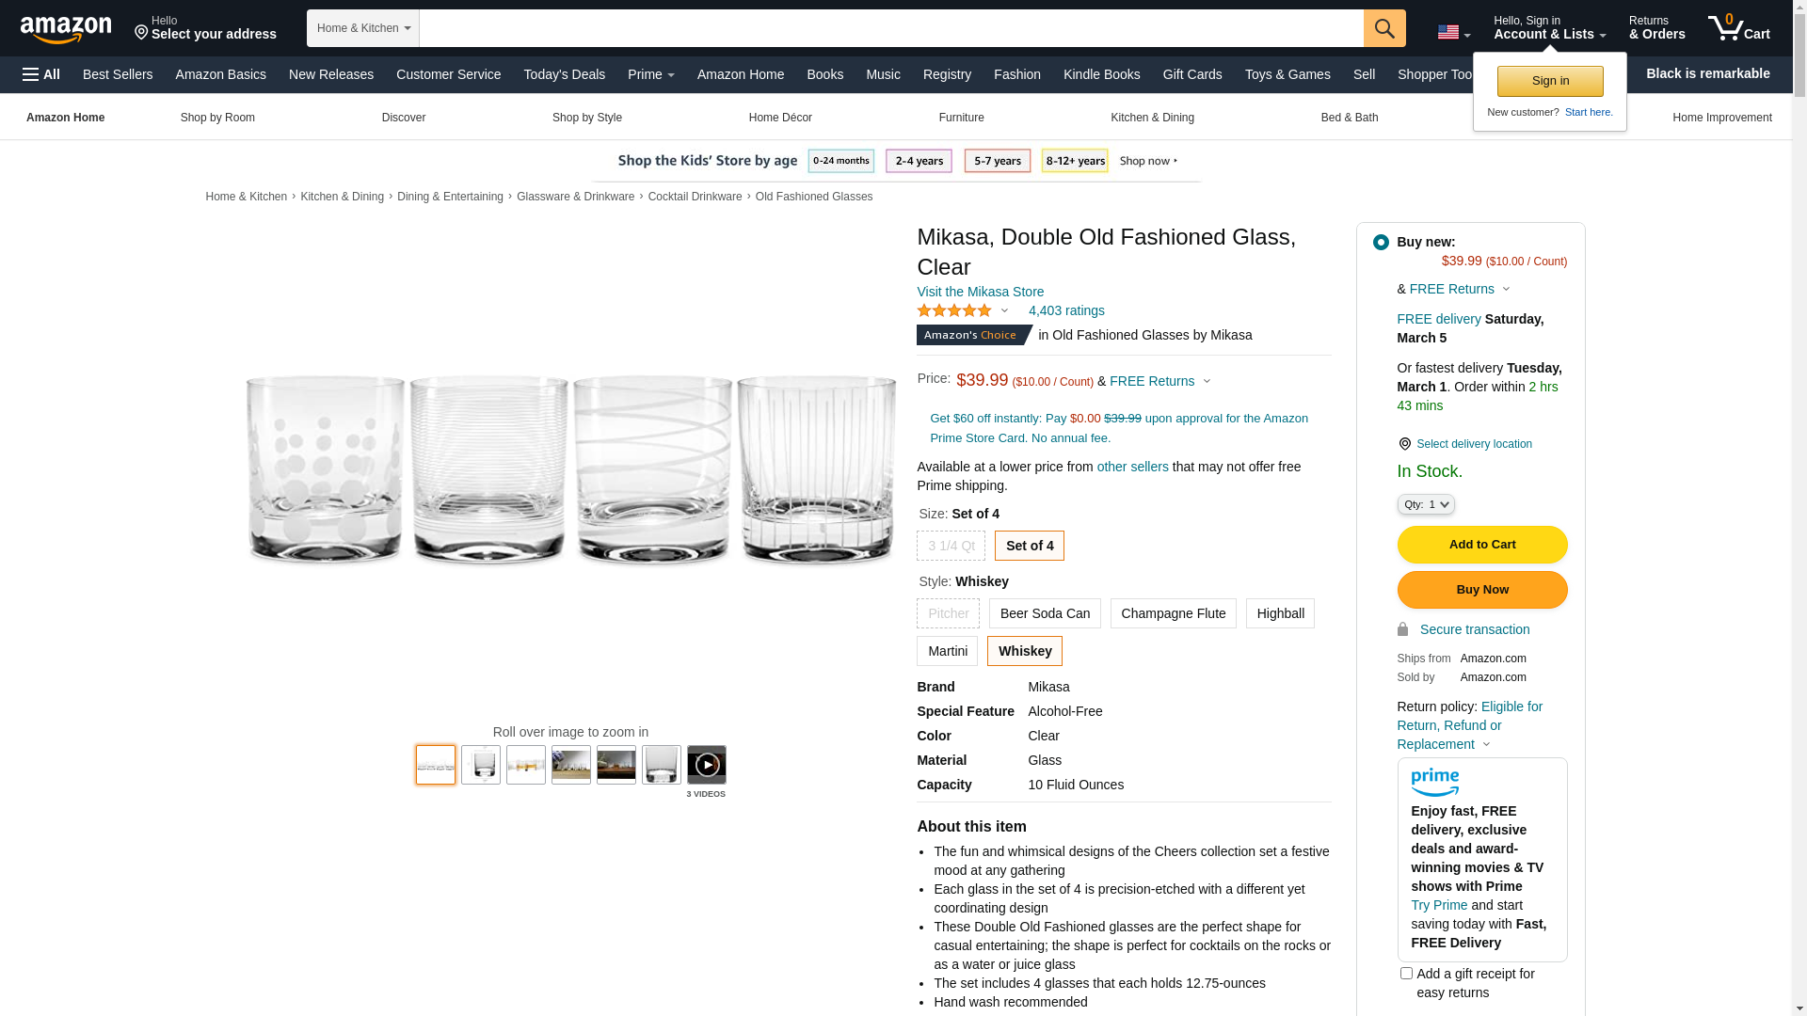Select the Highball style option

click(1280, 613)
